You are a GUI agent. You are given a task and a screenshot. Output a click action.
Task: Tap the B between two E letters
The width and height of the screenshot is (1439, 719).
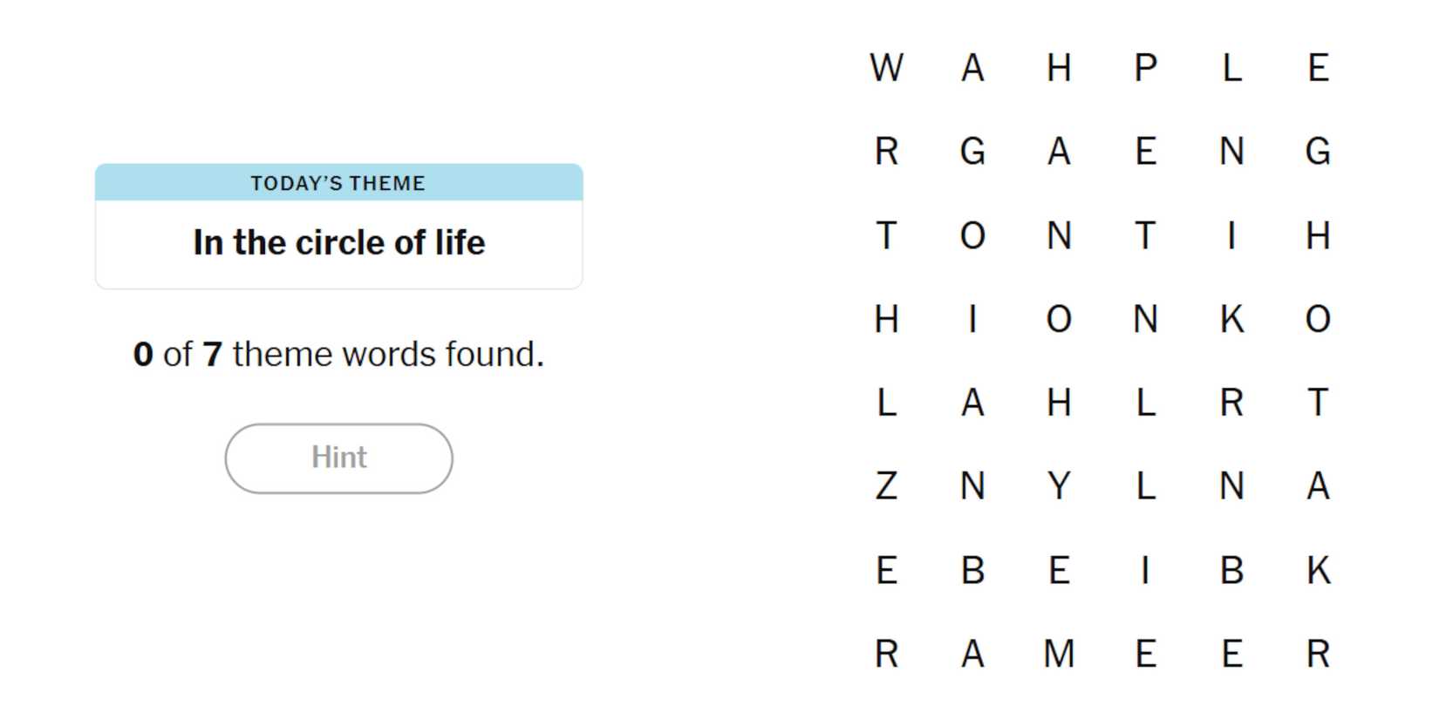click(972, 571)
